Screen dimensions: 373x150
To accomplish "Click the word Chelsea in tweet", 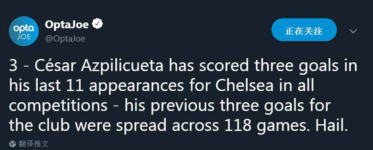I will [245, 86].
